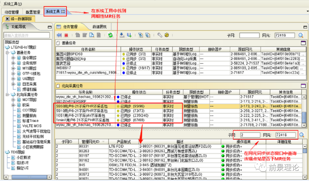Maximize the 北向采集任务 panel
Screen dimensions: 309x181
click(303, 86)
